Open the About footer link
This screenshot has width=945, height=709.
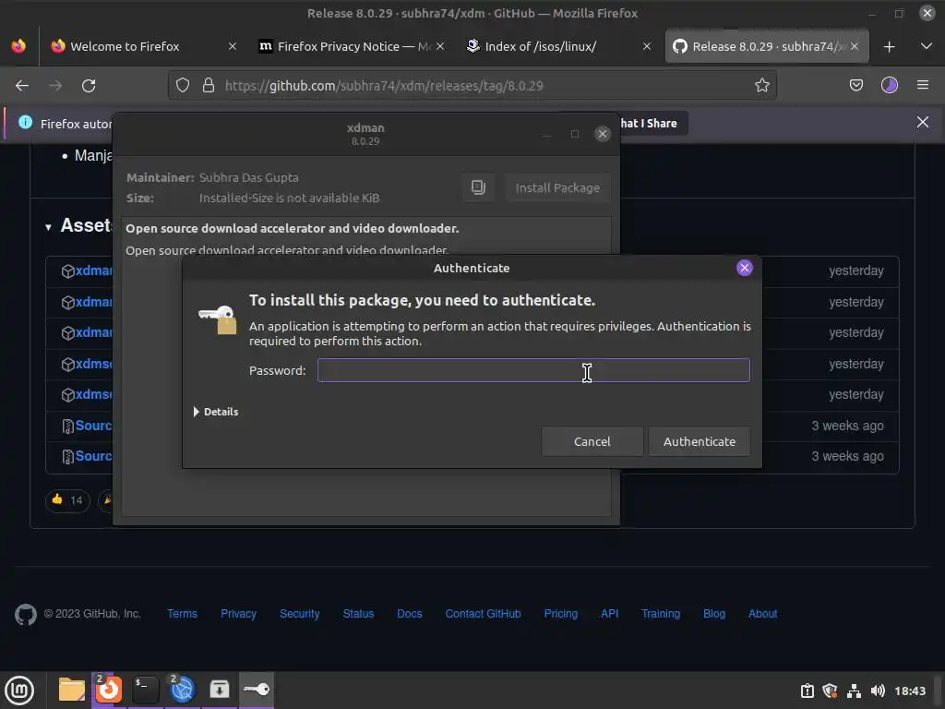762,614
